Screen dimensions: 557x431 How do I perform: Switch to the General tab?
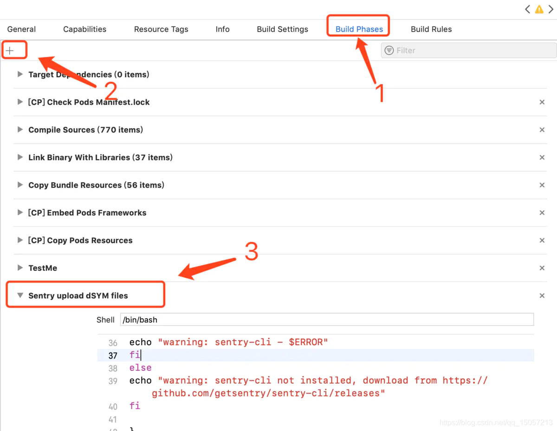(x=21, y=29)
